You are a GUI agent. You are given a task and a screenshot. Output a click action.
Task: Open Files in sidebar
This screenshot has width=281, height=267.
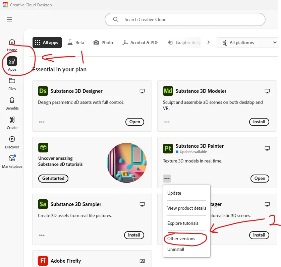tap(12, 84)
